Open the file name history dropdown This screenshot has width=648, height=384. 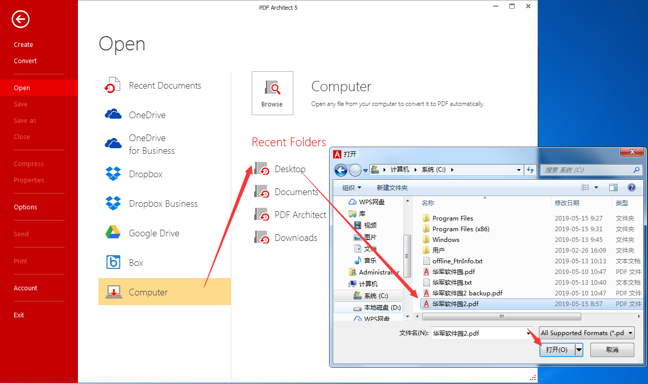[x=529, y=333]
